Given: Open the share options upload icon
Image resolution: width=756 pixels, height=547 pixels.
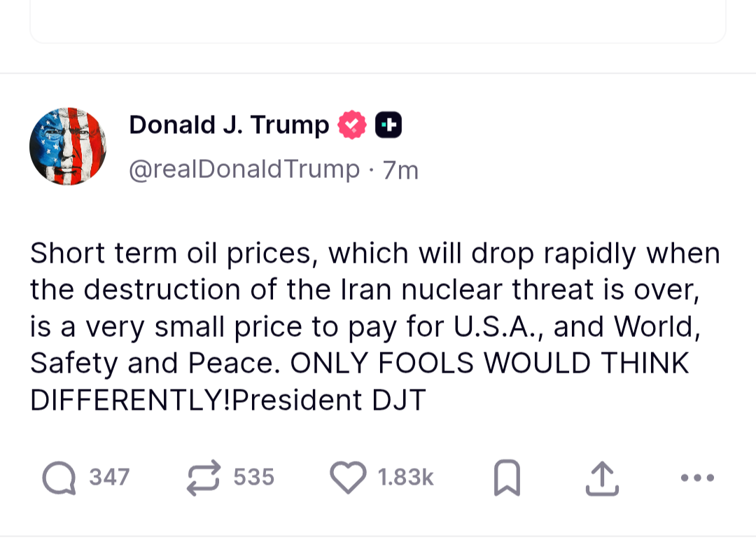Looking at the screenshot, I should pos(602,478).
